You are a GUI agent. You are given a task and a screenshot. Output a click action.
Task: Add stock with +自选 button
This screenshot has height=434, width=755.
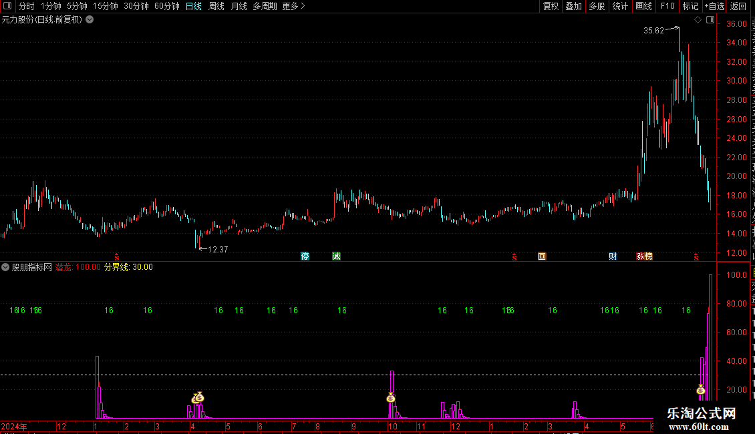[x=714, y=6]
